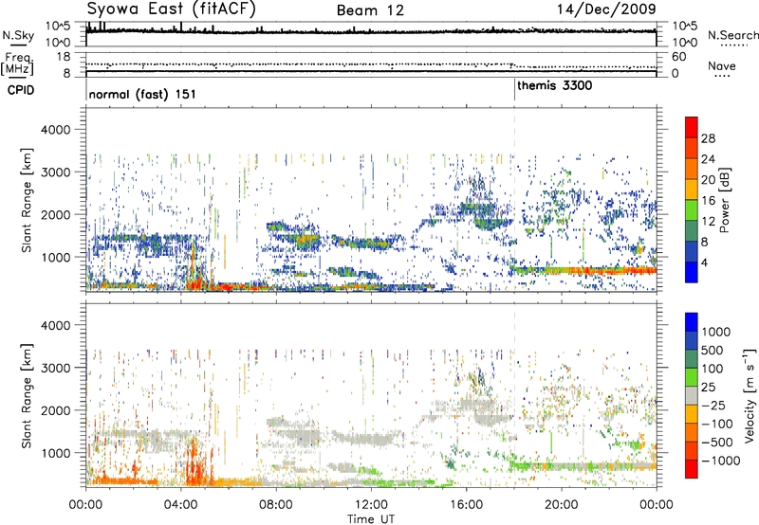
Task: Click the "N.Search" legend label
Action: click(732, 35)
